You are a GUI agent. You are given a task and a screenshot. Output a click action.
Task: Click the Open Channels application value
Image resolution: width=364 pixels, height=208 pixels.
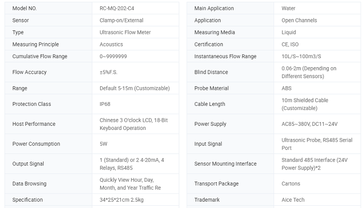pyautogui.click(x=299, y=20)
